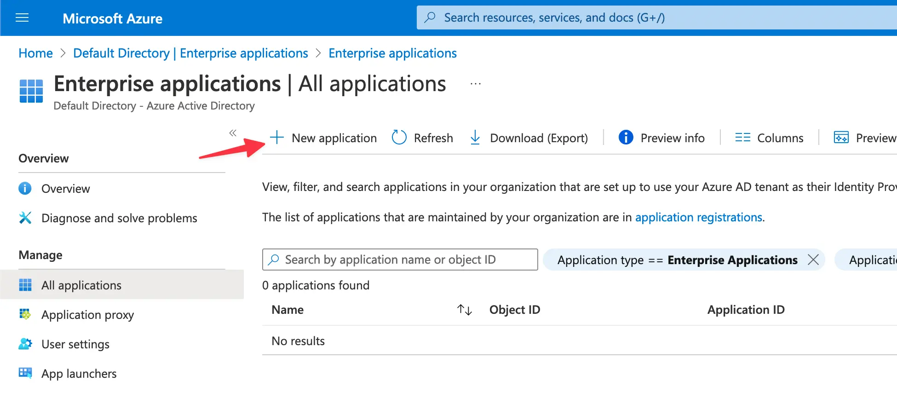Follow the application registrations link
Image resolution: width=897 pixels, height=404 pixels.
pos(698,217)
